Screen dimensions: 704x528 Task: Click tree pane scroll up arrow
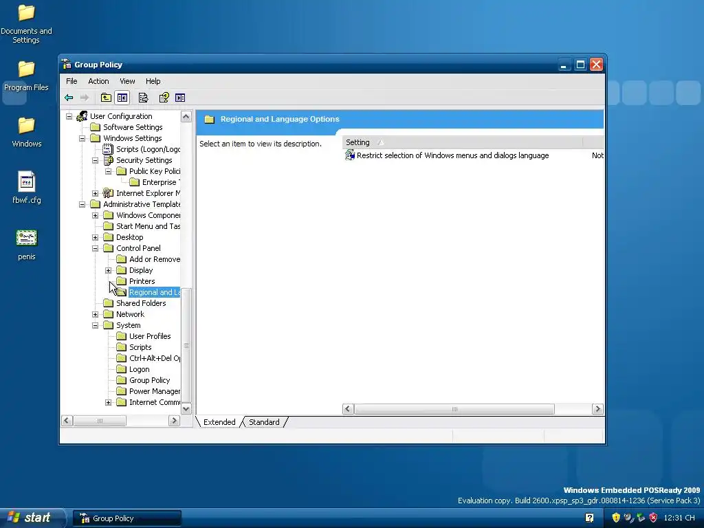click(x=186, y=117)
